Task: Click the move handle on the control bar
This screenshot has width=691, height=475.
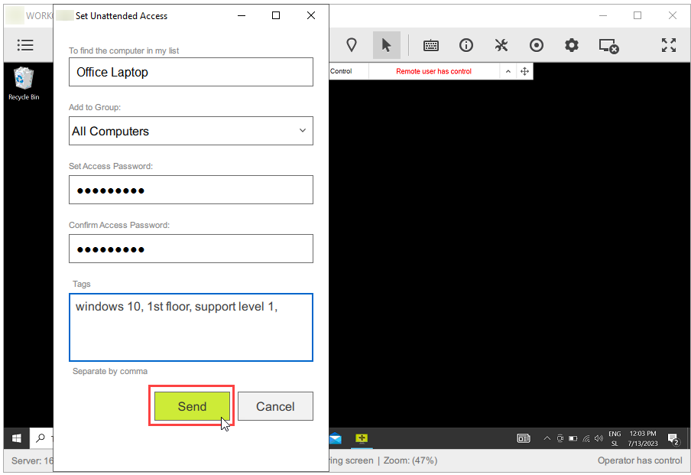Action: coord(524,71)
